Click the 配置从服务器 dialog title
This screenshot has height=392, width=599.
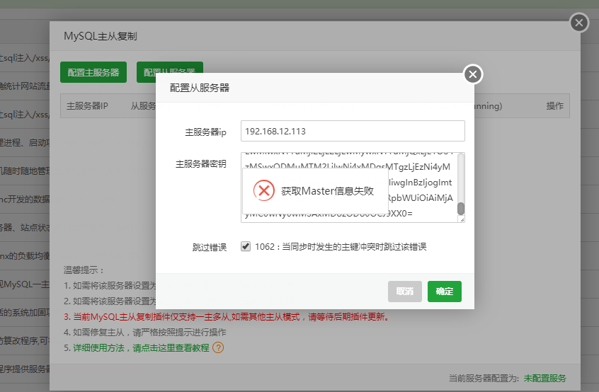pos(200,88)
